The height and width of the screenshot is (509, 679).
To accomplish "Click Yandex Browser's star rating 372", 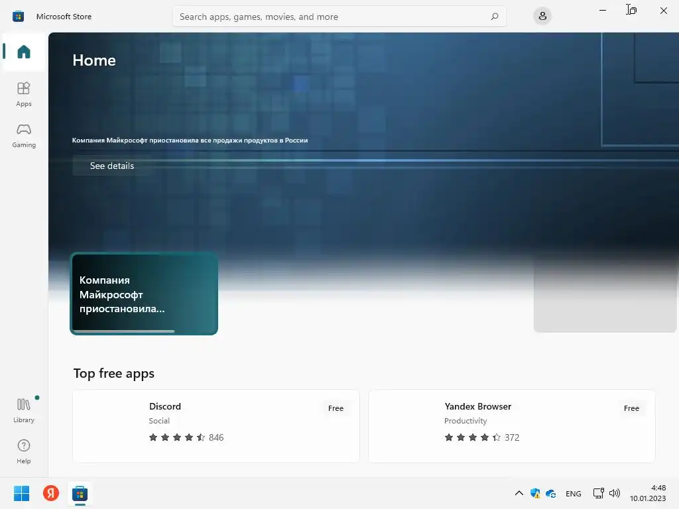I will click(x=482, y=437).
